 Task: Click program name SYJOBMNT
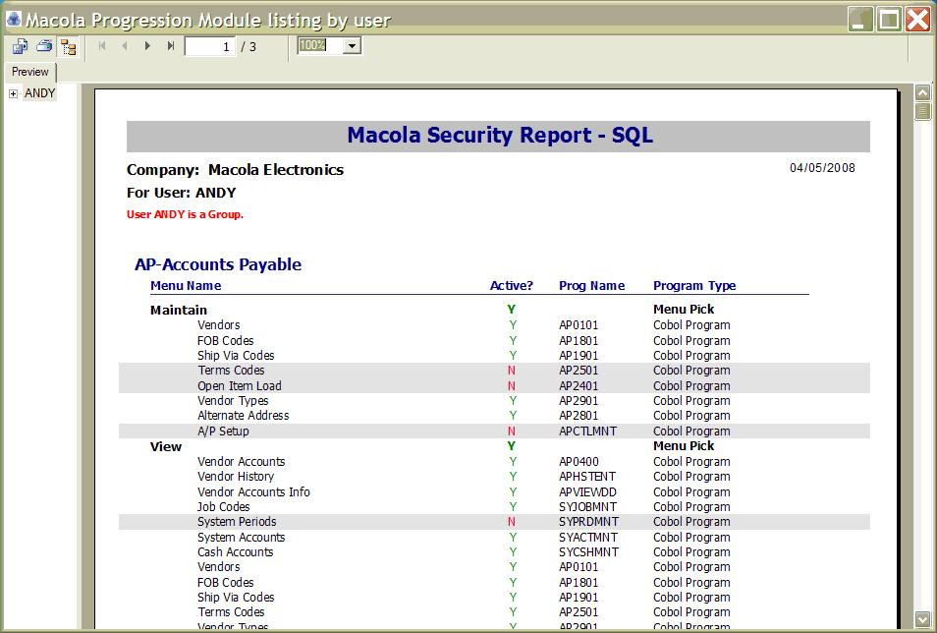(x=588, y=507)
